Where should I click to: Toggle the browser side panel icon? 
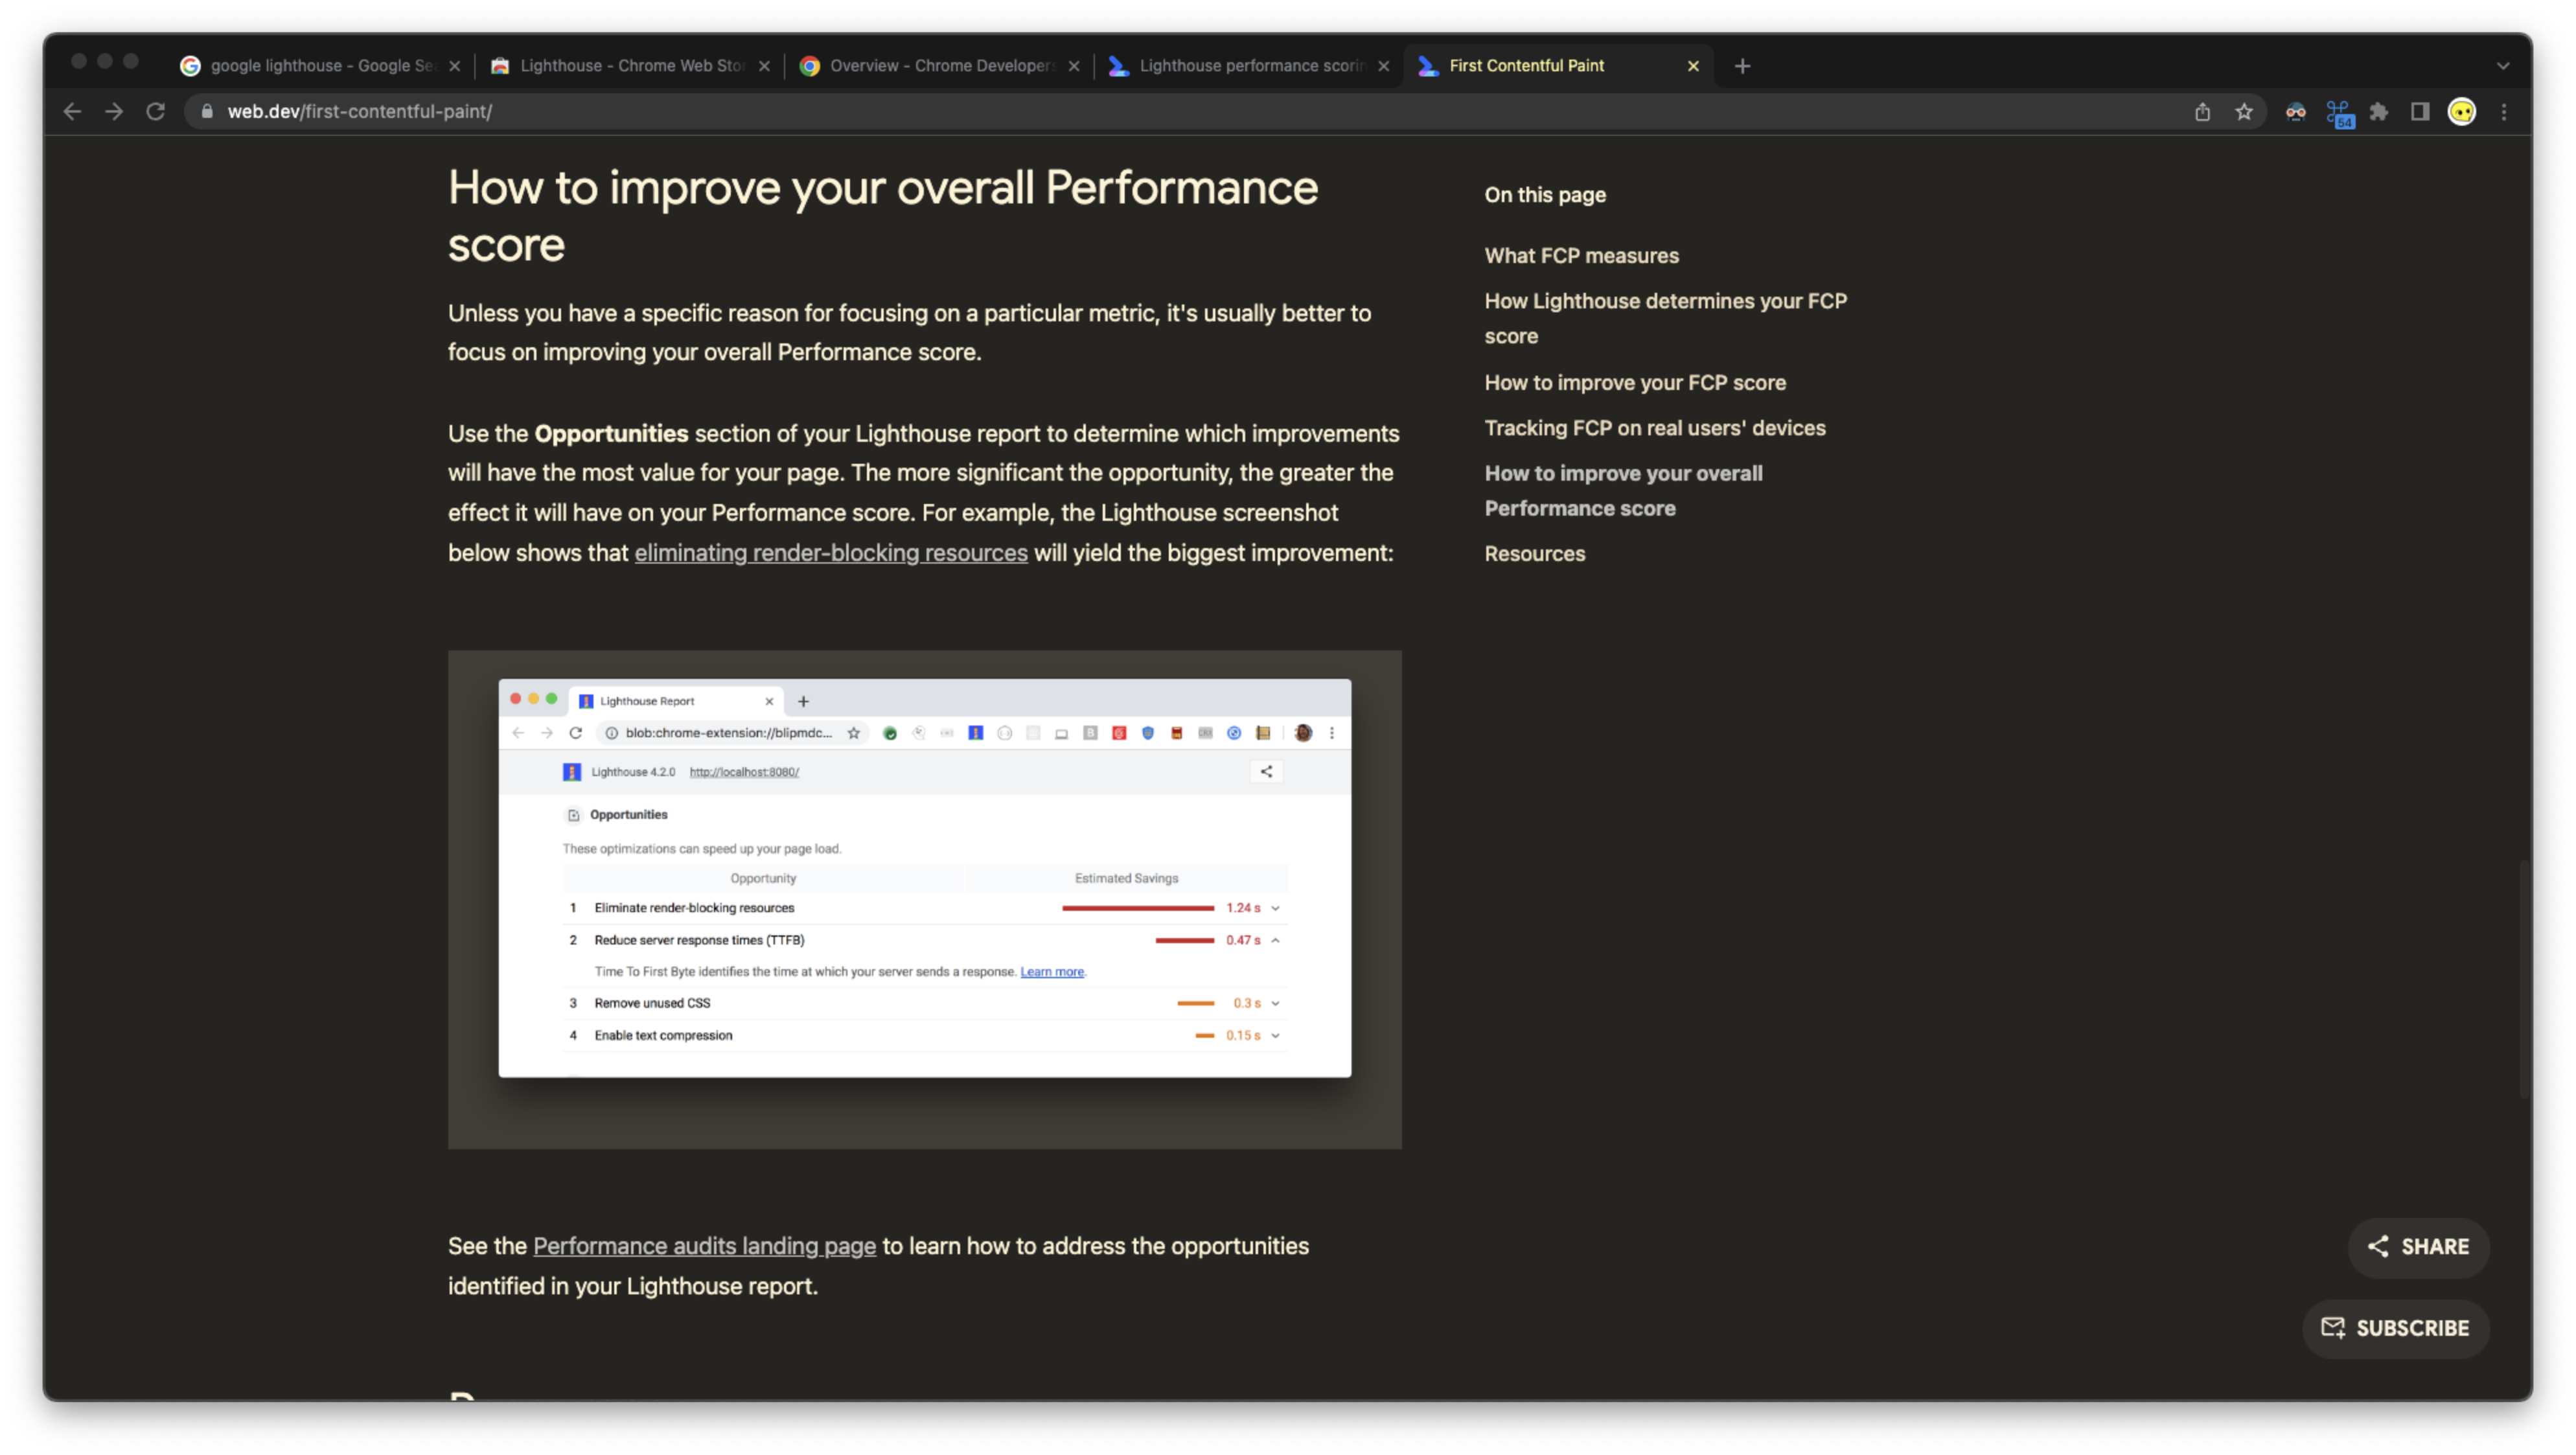coord(2420,112)
